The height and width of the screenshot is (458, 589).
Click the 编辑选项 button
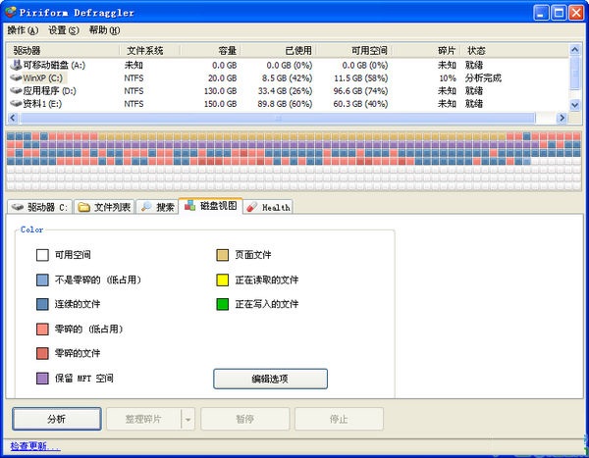pyautogui.click(x=270, y=379)
